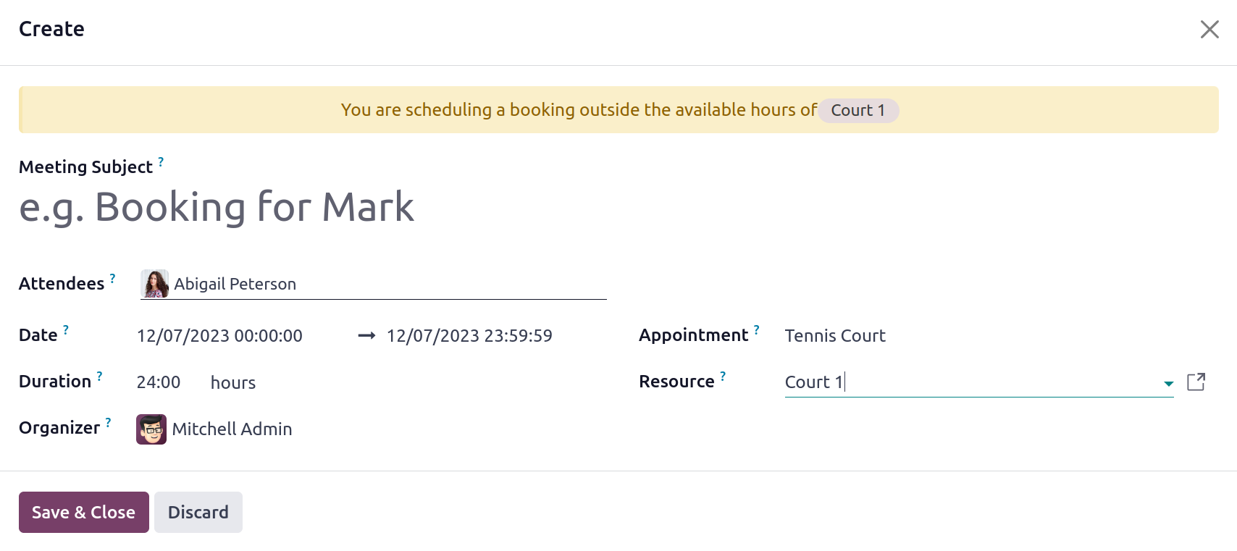Click the 24:00 duration field
The height and width of the screenshot is (551, 1237).
159,382
